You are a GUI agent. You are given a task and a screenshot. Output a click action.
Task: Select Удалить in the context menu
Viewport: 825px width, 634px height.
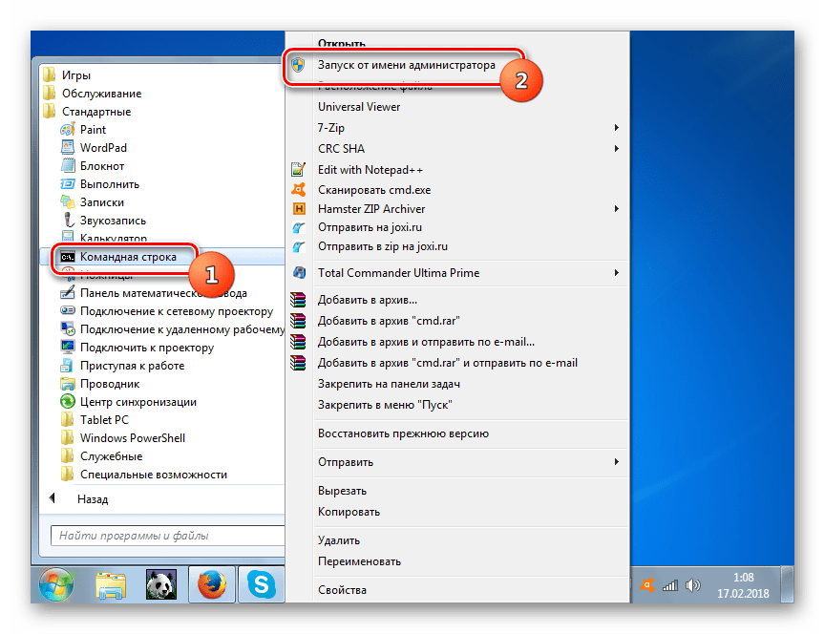[x=339, y=539]
